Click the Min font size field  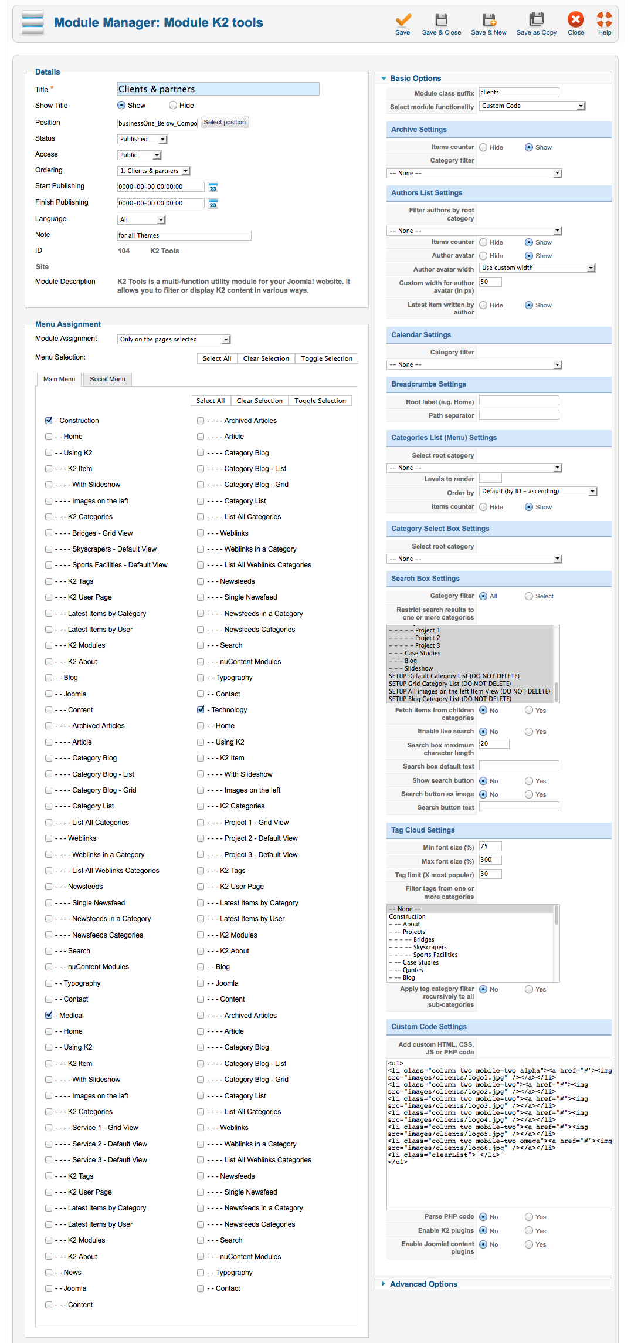coord(490,846)
